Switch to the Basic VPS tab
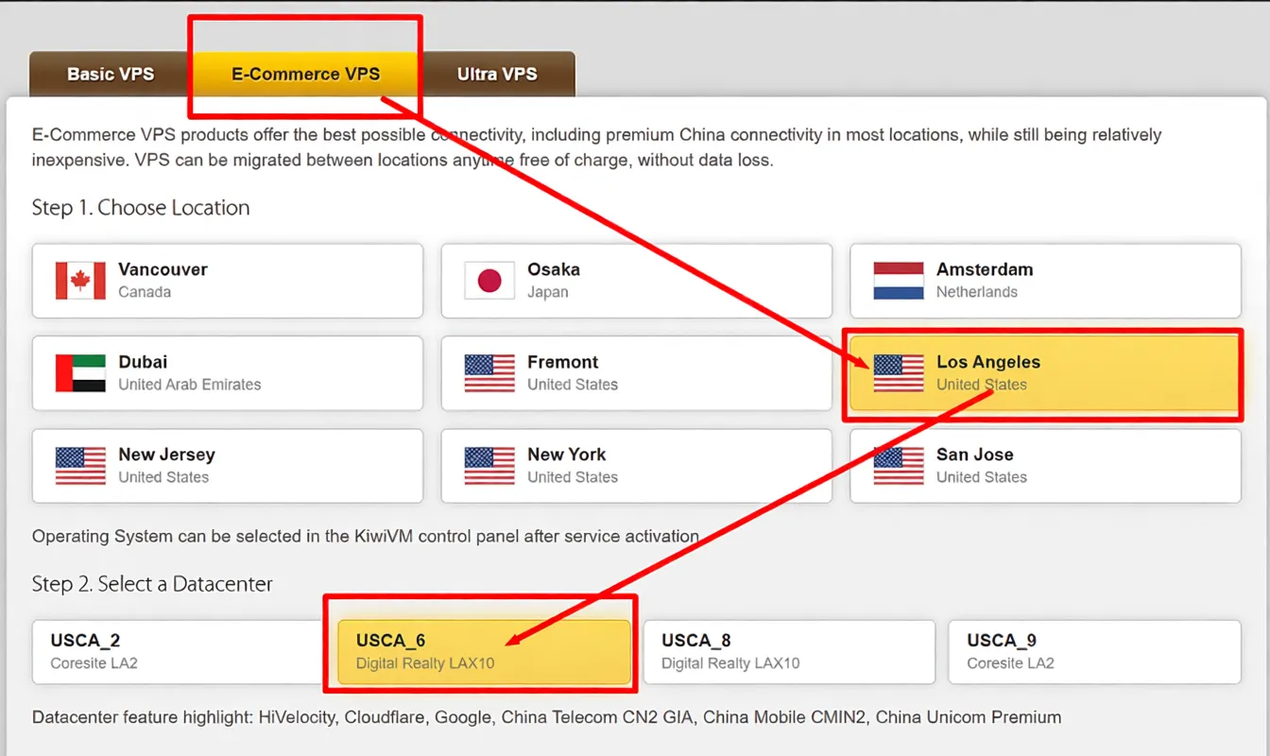 click(111, 74)
